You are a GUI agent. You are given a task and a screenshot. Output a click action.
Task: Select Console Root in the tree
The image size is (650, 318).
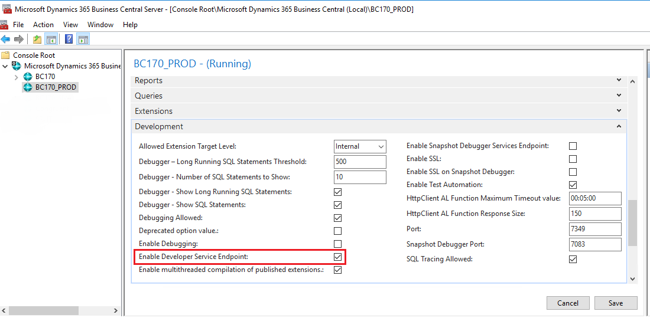(x=34, y=55)
